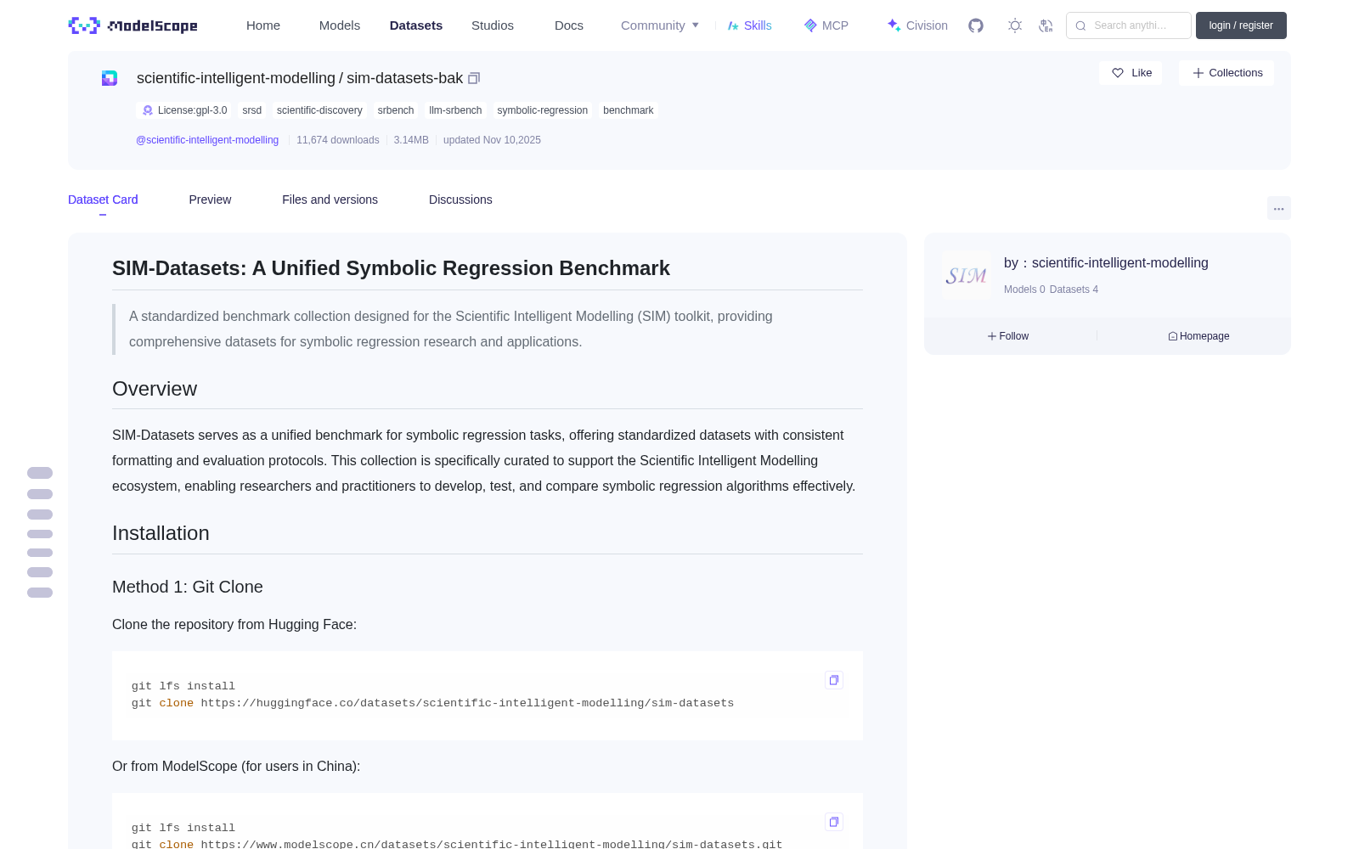This screenshot has width=1359, height=849.
Task: Open by: scientific-intelligent-modelling organization name
Action: (1106, 263)
